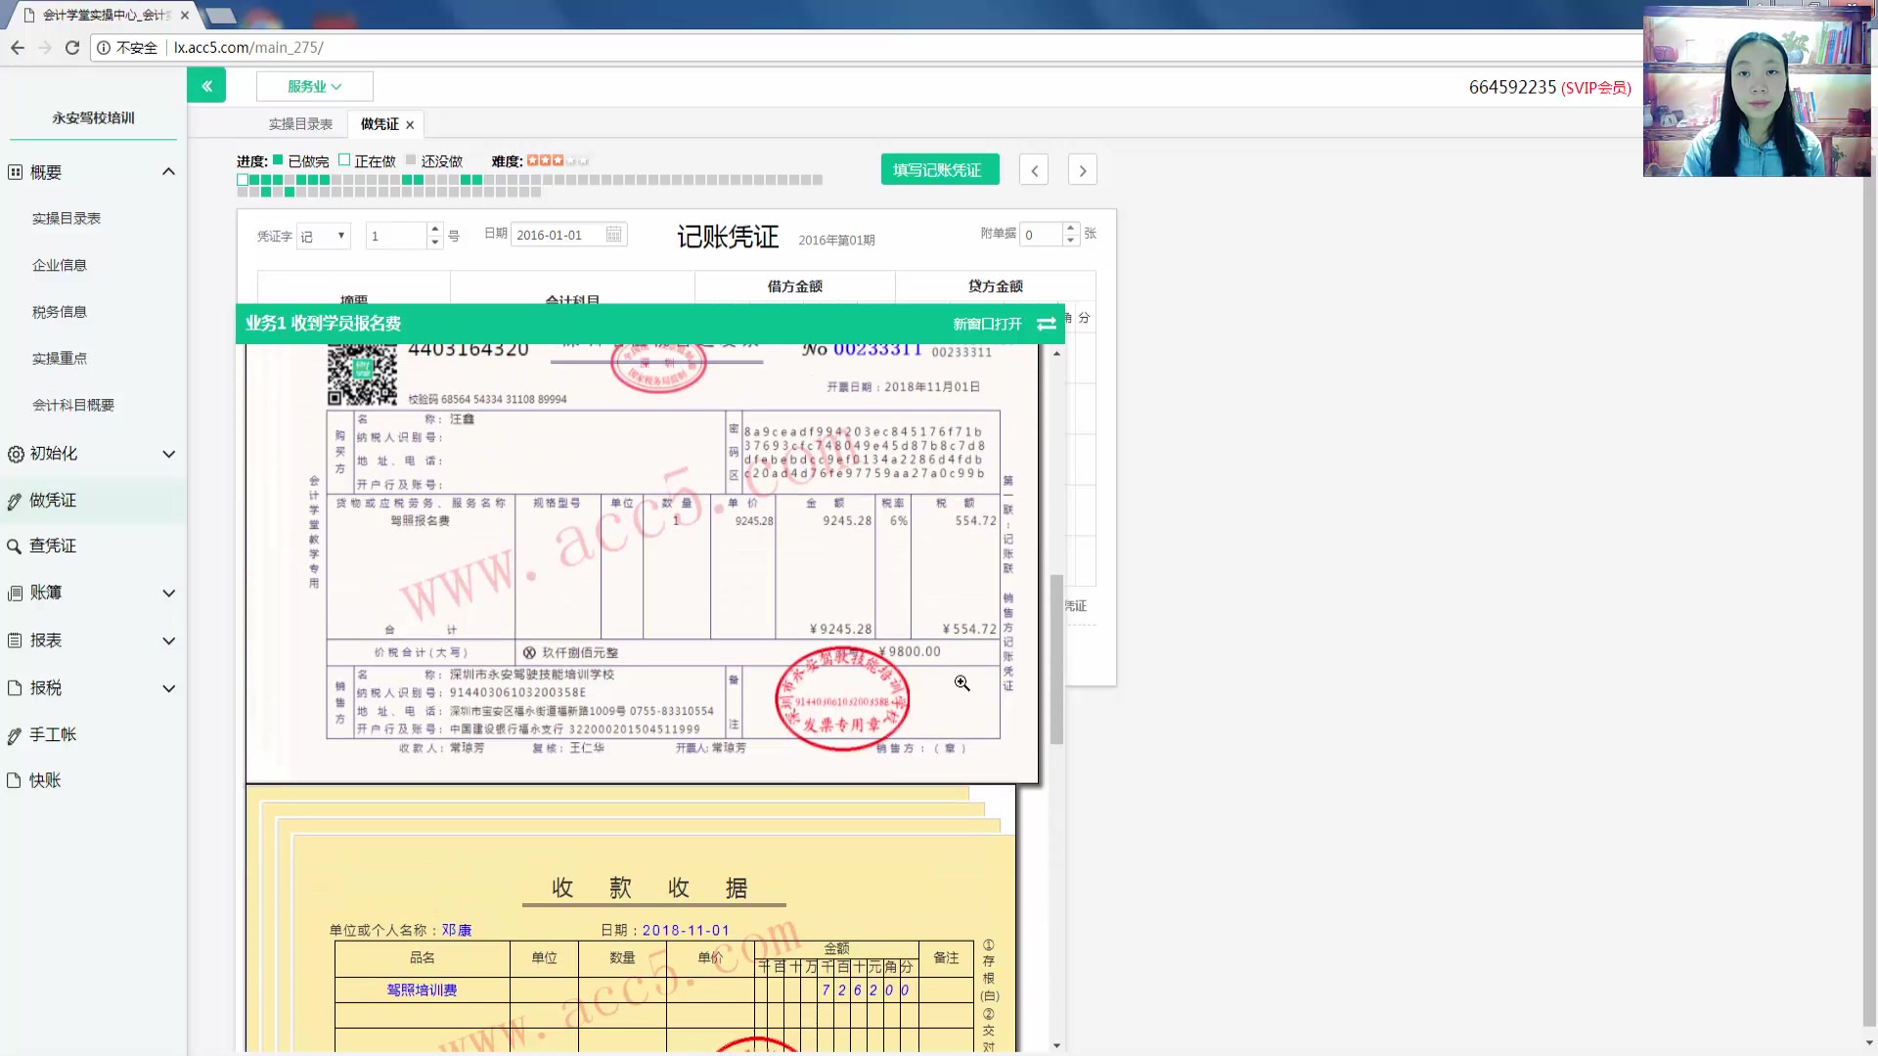Screen dimensions: 1878x1056
Task: Go to next voucher arrow button
Action: point(1082,170)
